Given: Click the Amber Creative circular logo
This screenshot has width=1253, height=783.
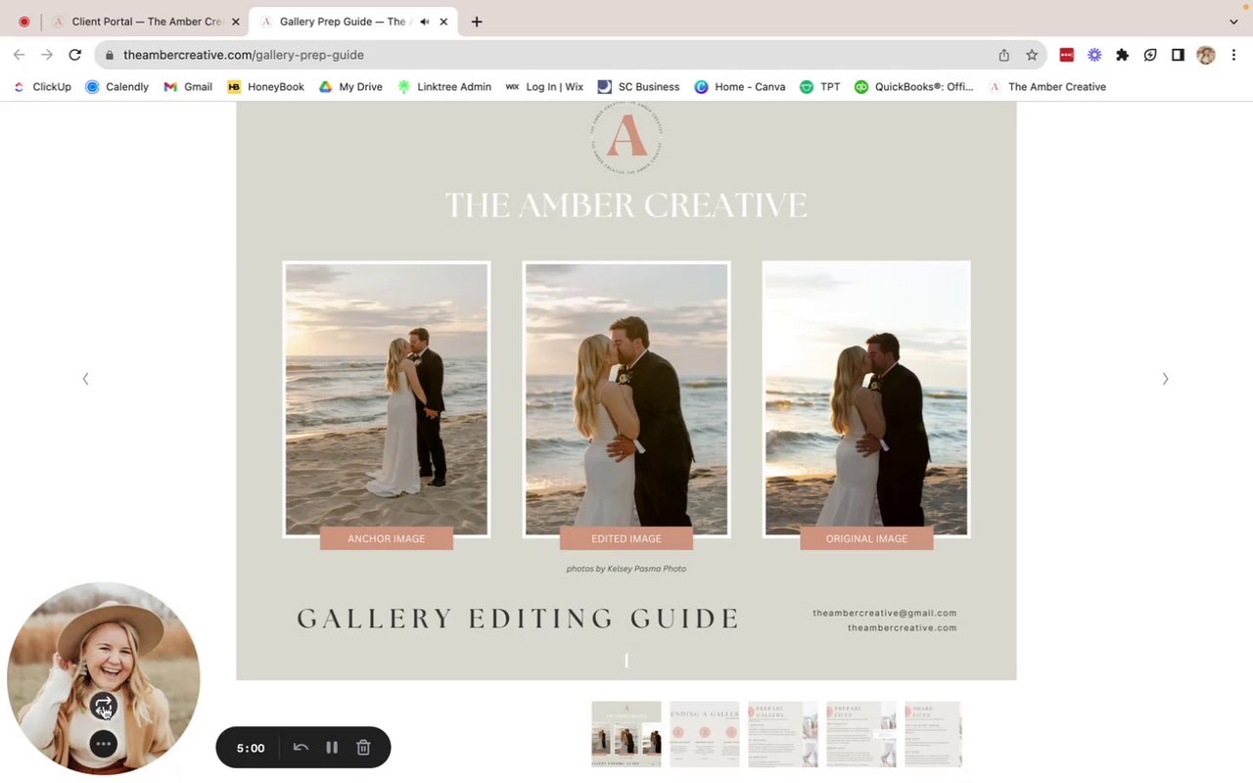Looking at the screenshot, I should (626, 139).
